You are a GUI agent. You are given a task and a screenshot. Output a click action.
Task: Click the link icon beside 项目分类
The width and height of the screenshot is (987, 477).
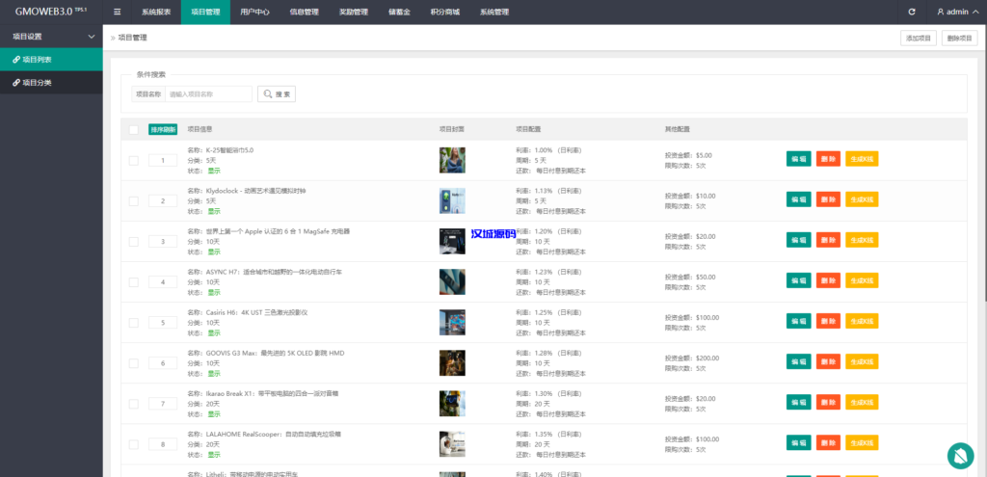16,83
